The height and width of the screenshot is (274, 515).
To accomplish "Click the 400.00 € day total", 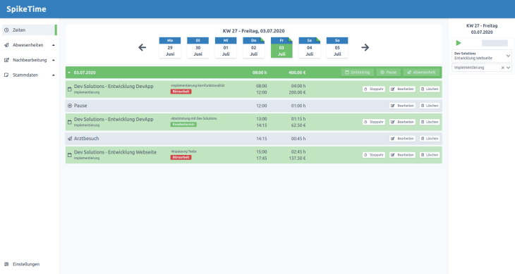I will click(297, 73).
